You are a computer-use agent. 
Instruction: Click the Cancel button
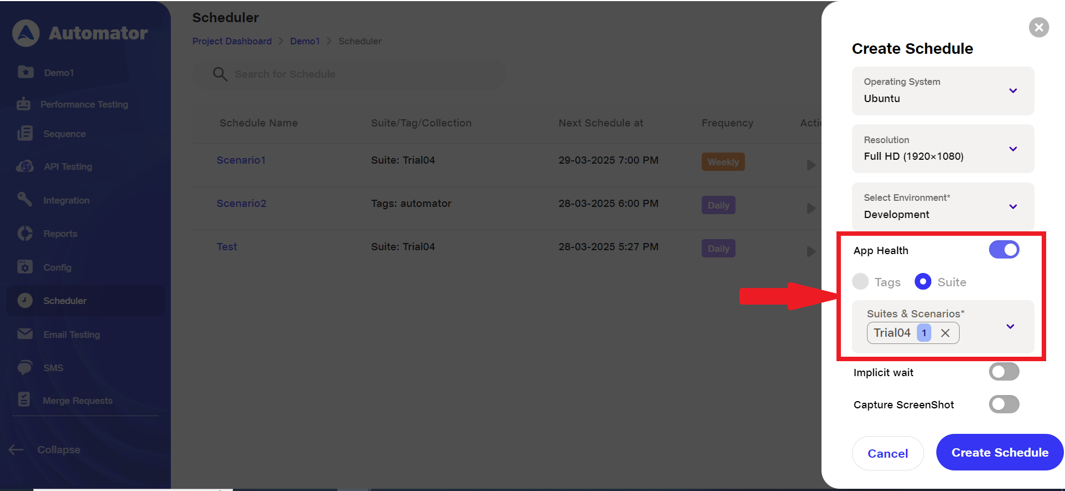[x=887, y=453]
